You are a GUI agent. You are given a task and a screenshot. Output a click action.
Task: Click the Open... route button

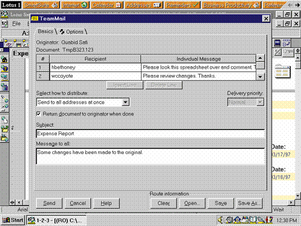point(192,203)
